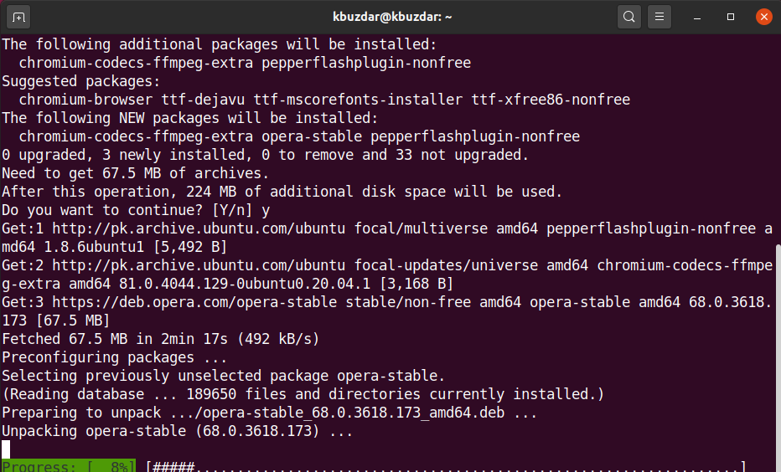Click the deb.opera.com/opera-stable URL
Screen dimensions: 781x472
[194, 302]
